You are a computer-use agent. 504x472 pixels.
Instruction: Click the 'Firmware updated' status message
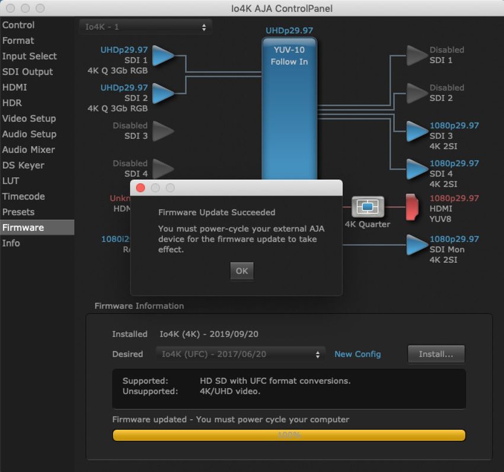click(x=231, y=419)
